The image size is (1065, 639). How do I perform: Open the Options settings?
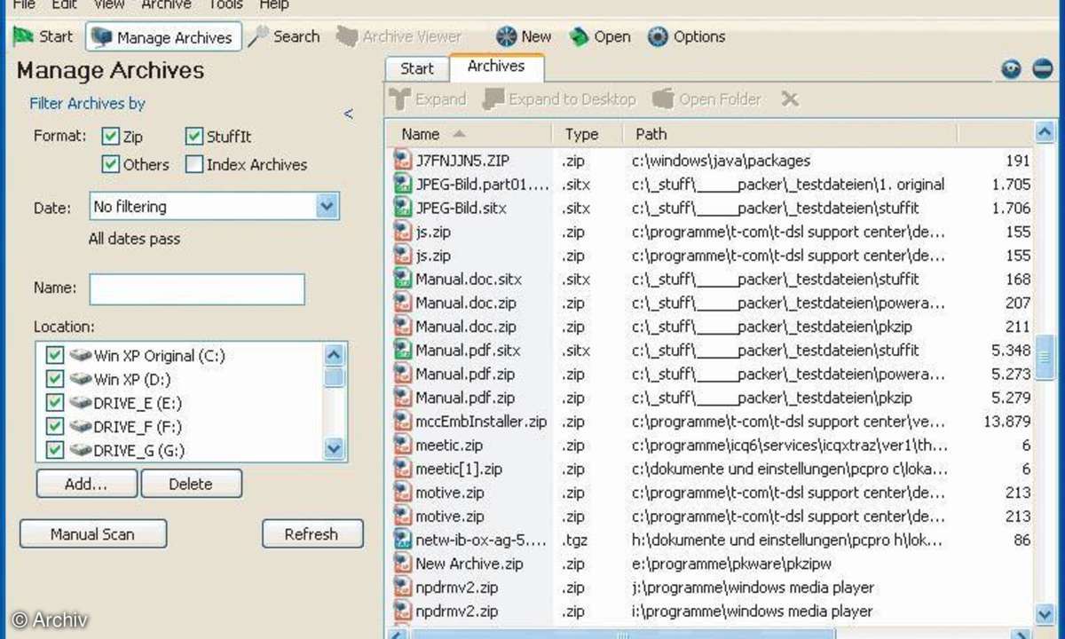click(687, 36)
